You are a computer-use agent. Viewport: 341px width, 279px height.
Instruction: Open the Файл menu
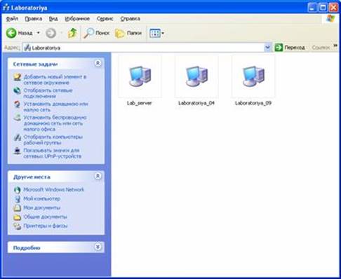pos(12,19)
